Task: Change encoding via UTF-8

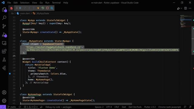Action: (x=109, y=107)
